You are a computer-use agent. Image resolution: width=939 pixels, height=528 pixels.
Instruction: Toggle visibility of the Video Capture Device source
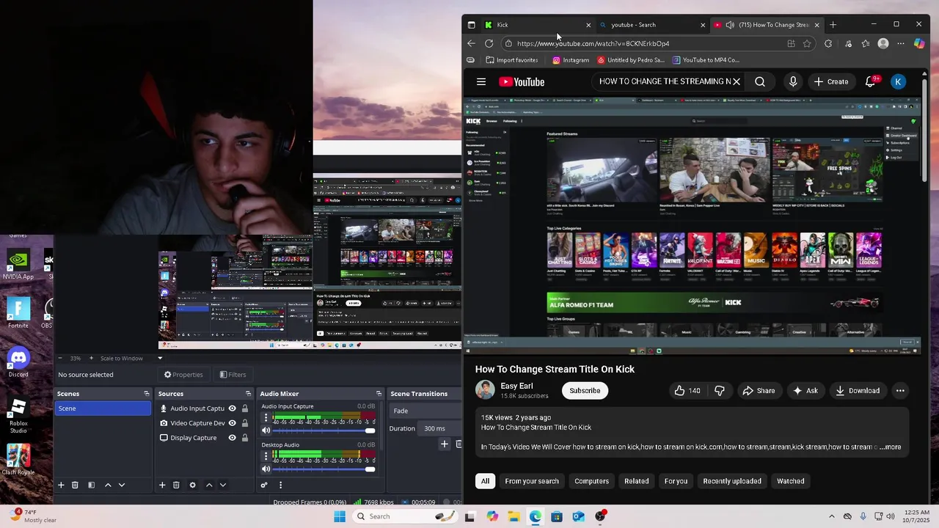click(x=232, y=423)
